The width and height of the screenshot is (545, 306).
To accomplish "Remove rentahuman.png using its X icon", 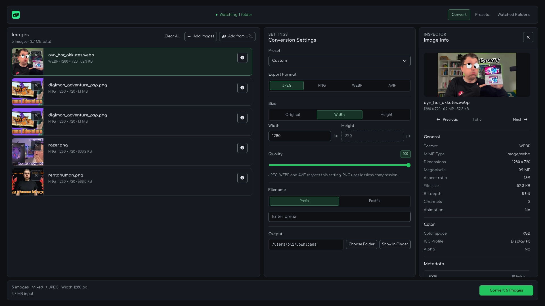I will pyautogui.click(x=36, y=175).
